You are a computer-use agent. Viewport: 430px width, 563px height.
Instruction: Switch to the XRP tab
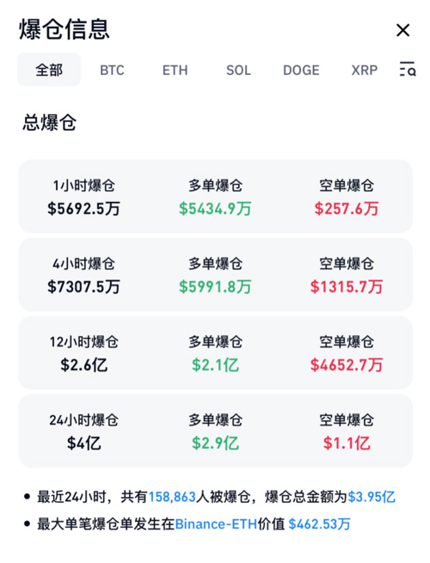coord(365,70)
